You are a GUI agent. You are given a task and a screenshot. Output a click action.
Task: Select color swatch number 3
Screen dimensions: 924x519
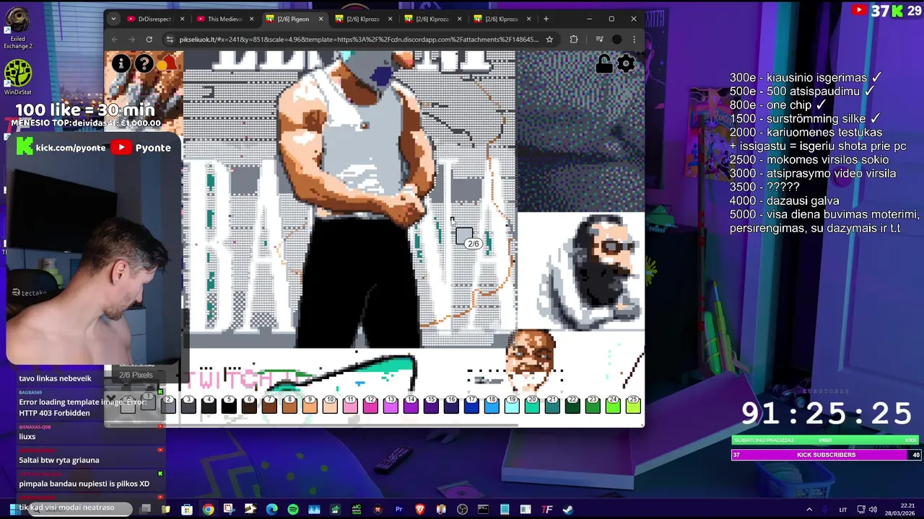point(188,404)
